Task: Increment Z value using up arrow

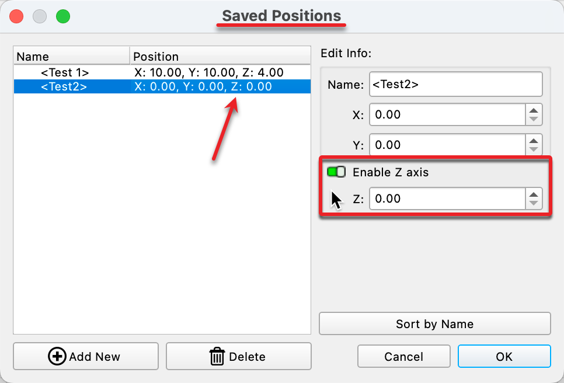Action: [x=533, y=194]
